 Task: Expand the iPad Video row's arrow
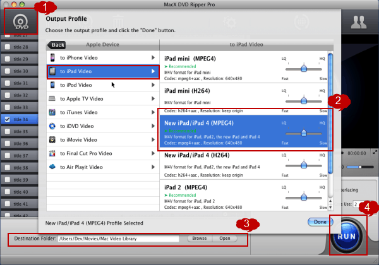point(153,71)
